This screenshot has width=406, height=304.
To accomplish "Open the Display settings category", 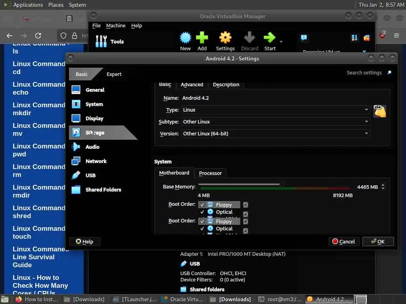I will (88, 118).
